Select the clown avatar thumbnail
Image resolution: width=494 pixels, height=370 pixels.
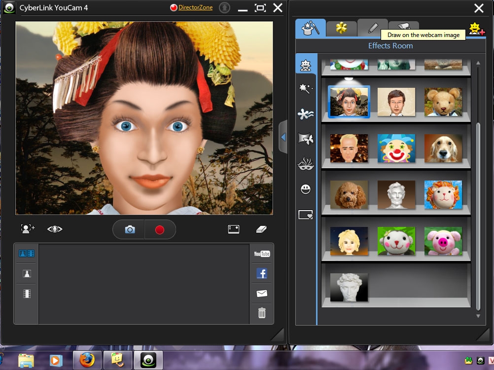(396, 148)
